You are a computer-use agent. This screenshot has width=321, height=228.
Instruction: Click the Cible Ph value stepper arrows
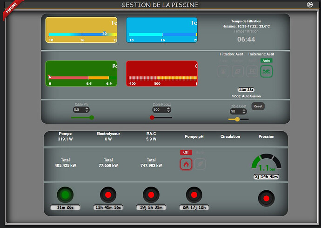(x=88, y=110)
